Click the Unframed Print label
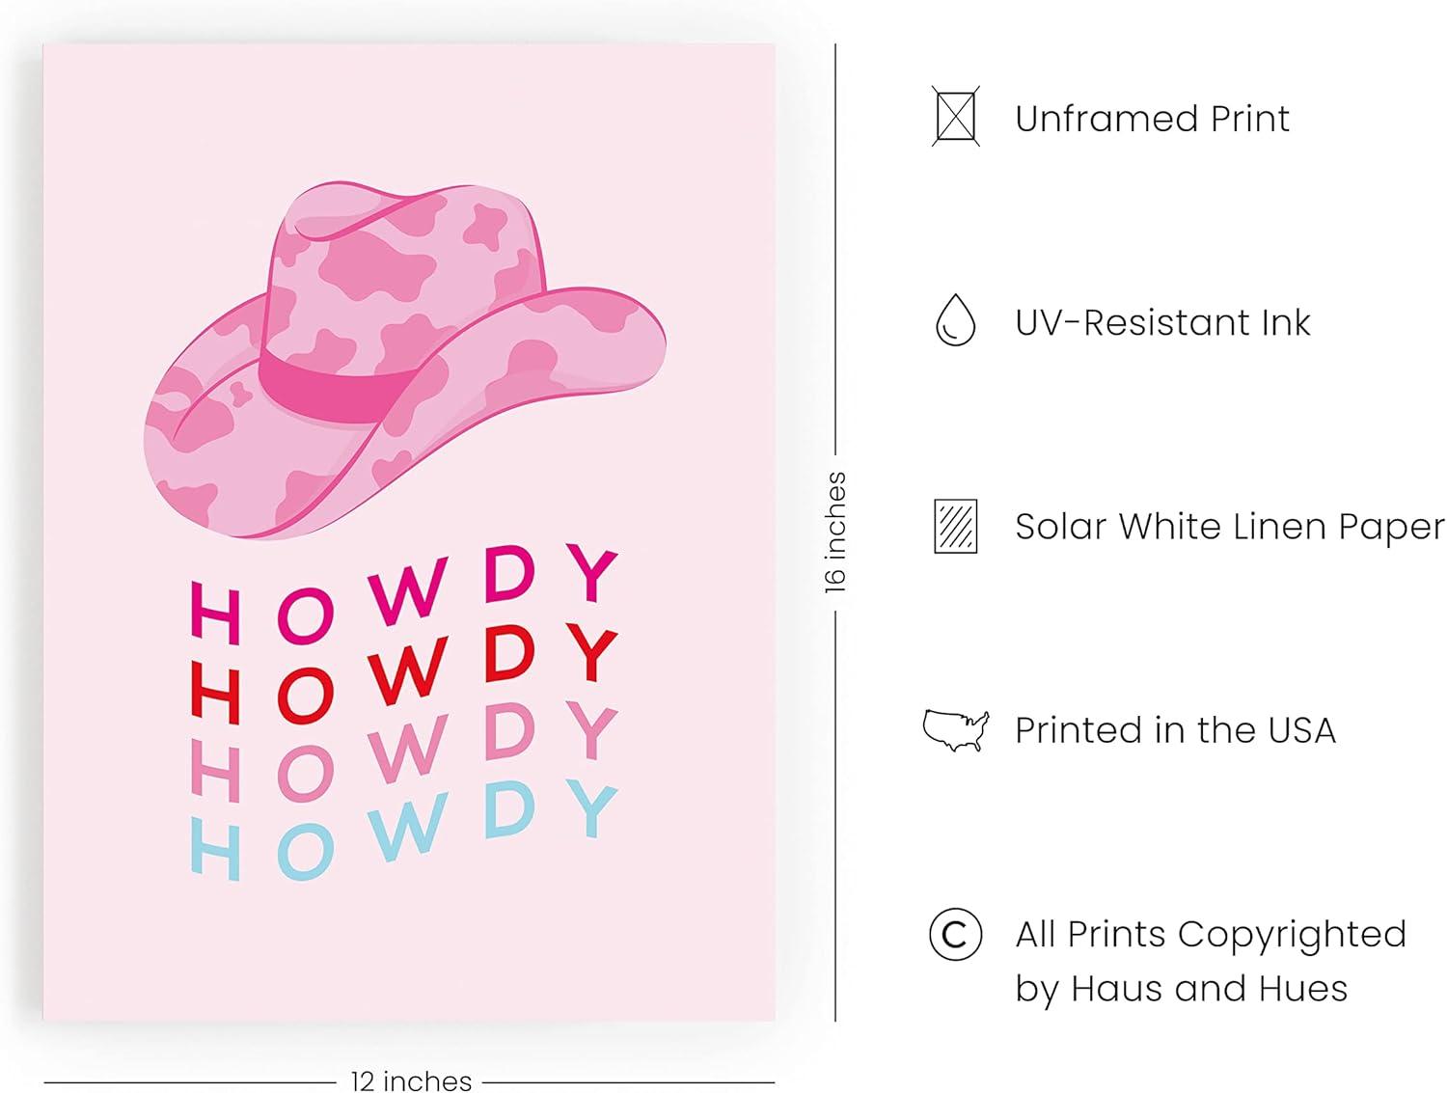 click(1152, 119)
